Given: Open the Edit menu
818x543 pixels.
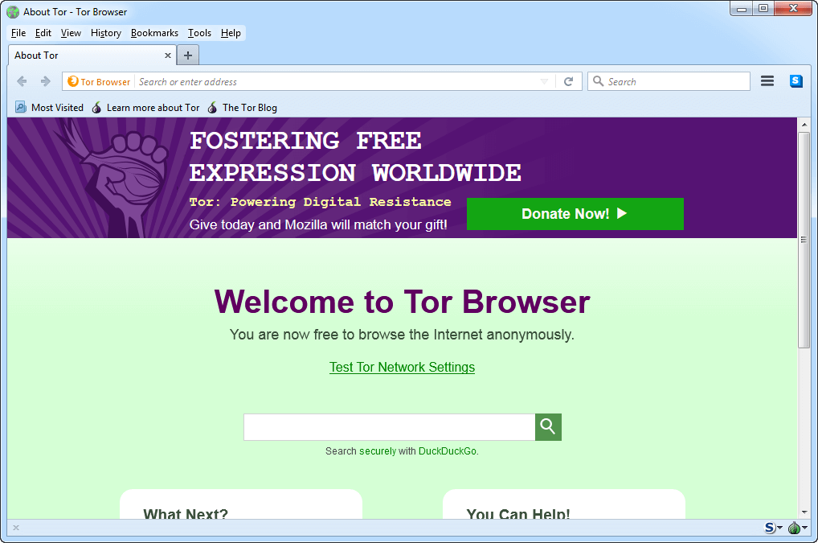Looking at the screenshot, I should [43, 33].
